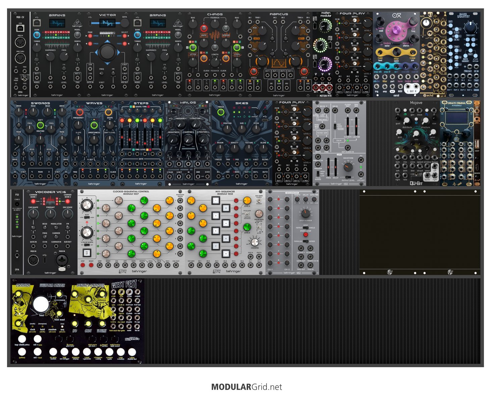Flip the LOW/HIGH rate switch on Module 1027

pyautogui.click(x=87, y=217)
